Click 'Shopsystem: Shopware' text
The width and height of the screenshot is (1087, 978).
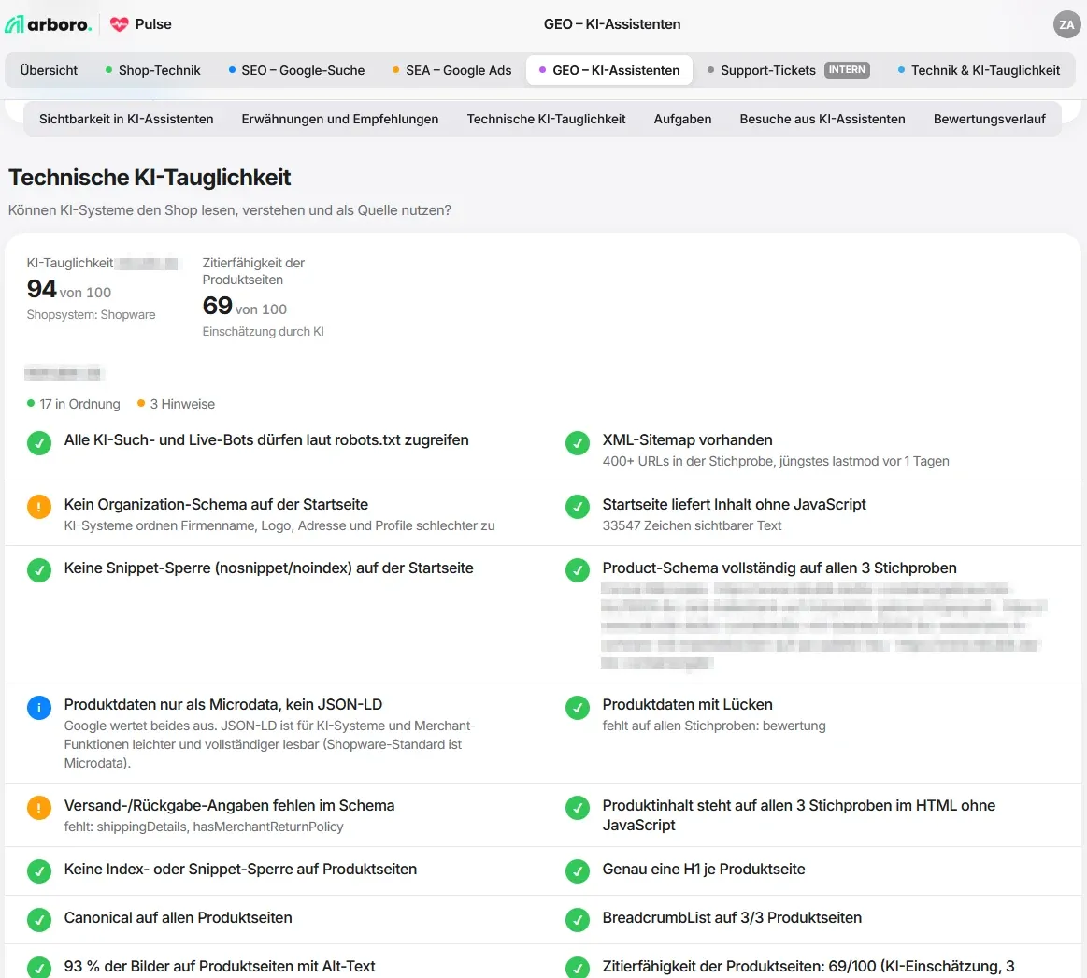[x=91, y=314]
